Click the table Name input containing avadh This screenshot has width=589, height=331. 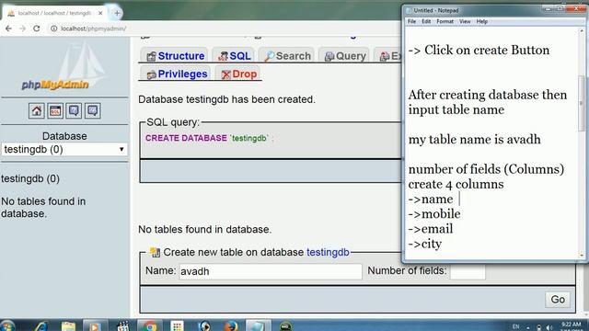click(x=271, y=271)
